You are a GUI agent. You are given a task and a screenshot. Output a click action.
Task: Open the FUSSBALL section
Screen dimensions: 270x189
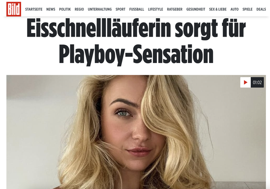coord(136,9)
